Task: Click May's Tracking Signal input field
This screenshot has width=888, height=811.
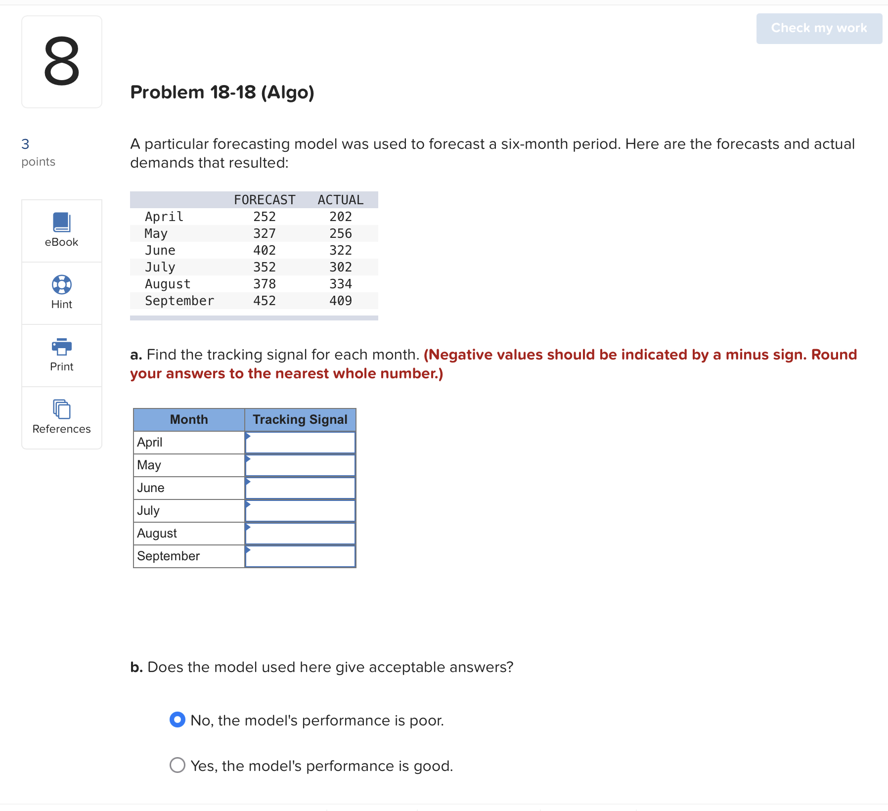Action: click(300, 465)
